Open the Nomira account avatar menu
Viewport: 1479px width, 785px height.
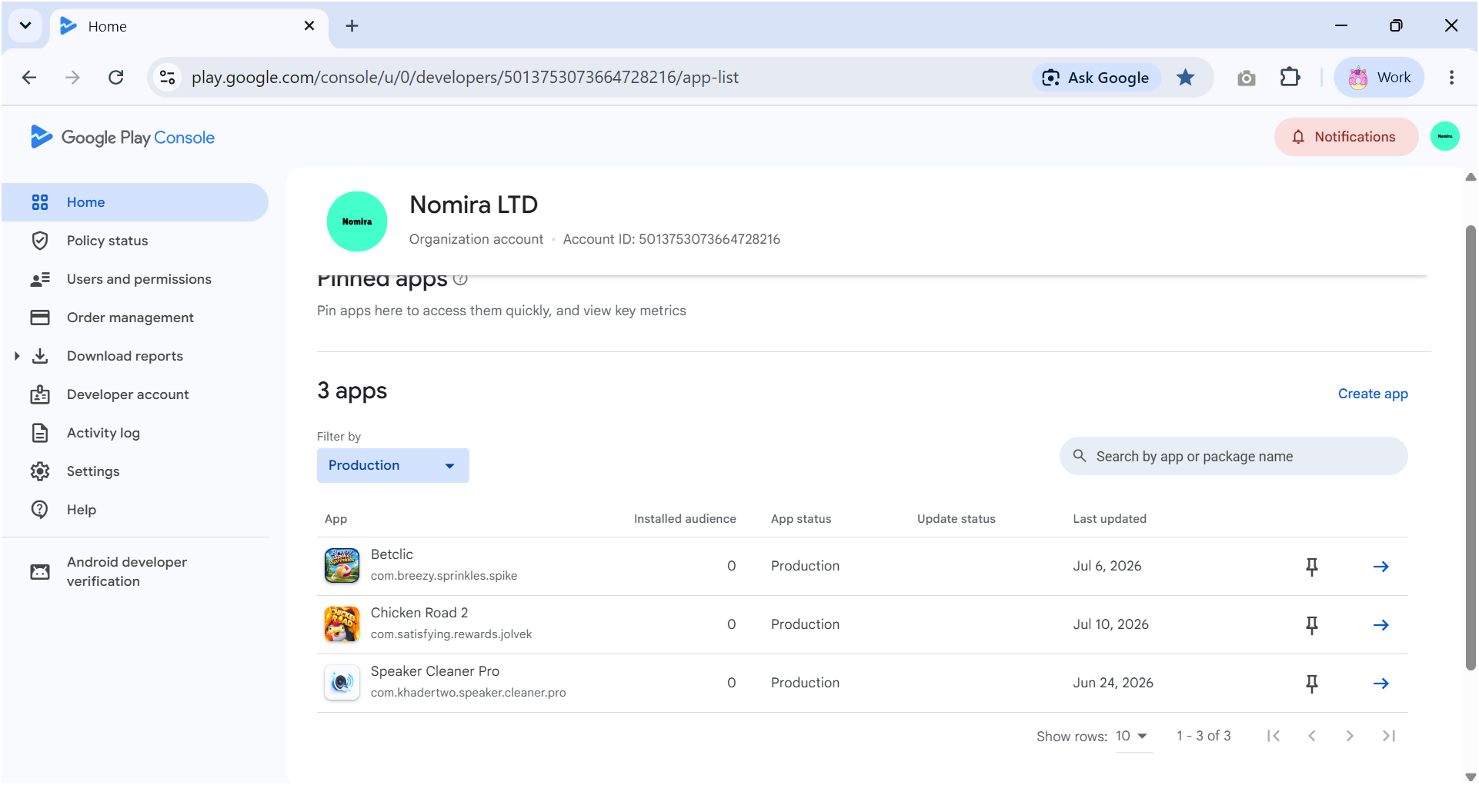click(1445, 137)
